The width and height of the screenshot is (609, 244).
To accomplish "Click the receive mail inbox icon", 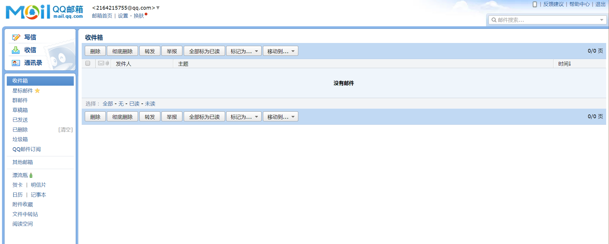I will 16,50.
